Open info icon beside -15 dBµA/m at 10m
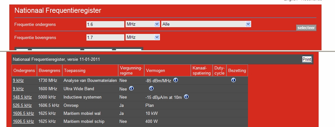 (186, 97)
